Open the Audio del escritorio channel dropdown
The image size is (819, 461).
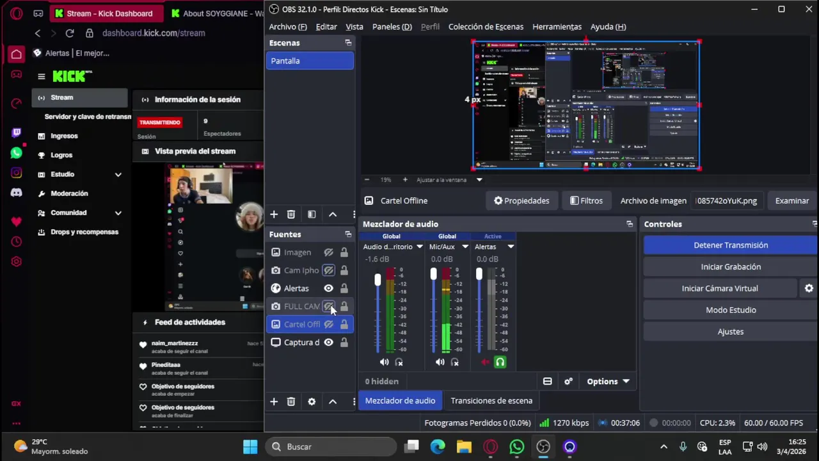tap(420, 247)
